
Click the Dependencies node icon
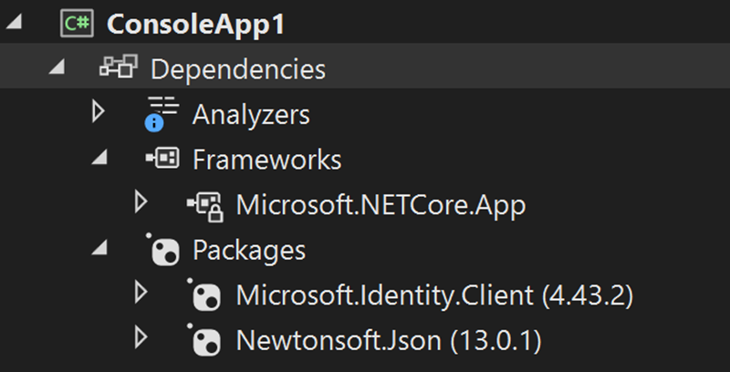(x=119, y=66)
